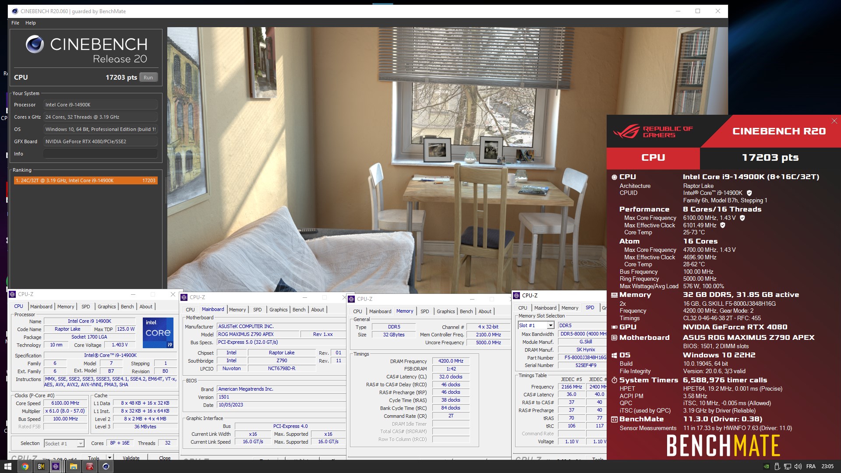Click the CPU-Z icon of the processor window
The width and height of the screenshot is (841, 473).
pyautogui.click(x=13, y=294)
